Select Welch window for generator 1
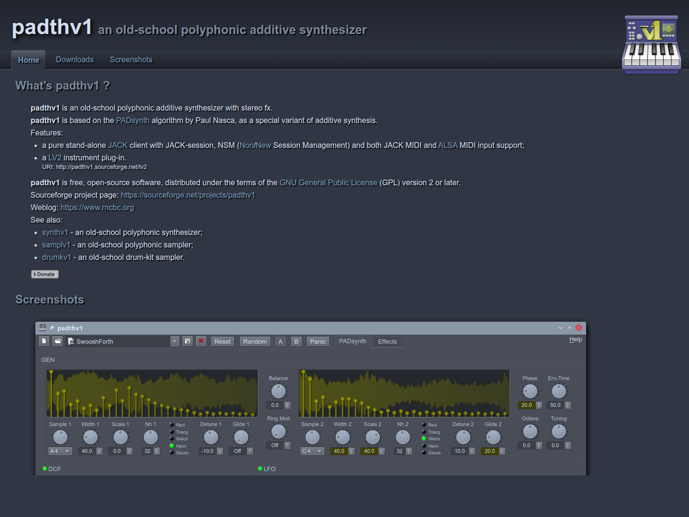689x517 pixels. pyautogui.click(x=179, y=438)
